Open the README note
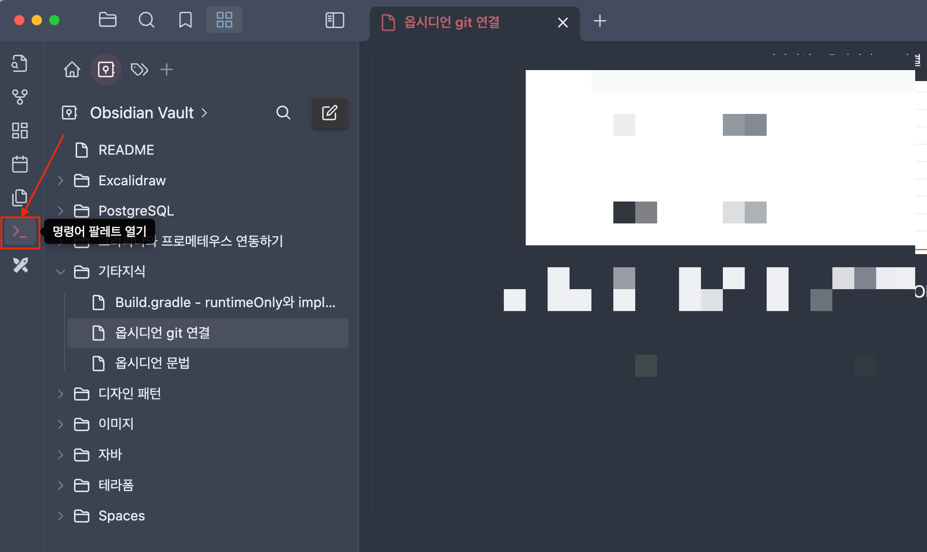The width and height of the screenshot is (927, 552). [x=126, y=150]
